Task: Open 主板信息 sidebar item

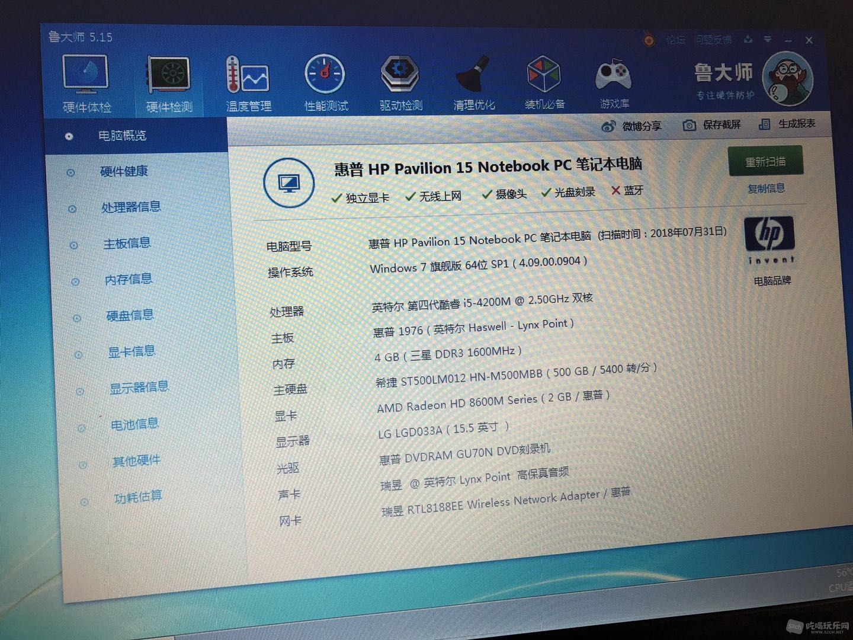Action: pyautogui.click(x=127, y=243)
